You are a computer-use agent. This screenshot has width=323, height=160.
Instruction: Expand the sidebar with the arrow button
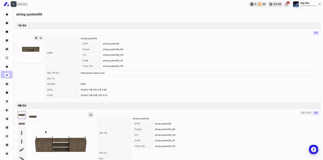(14, 4)
